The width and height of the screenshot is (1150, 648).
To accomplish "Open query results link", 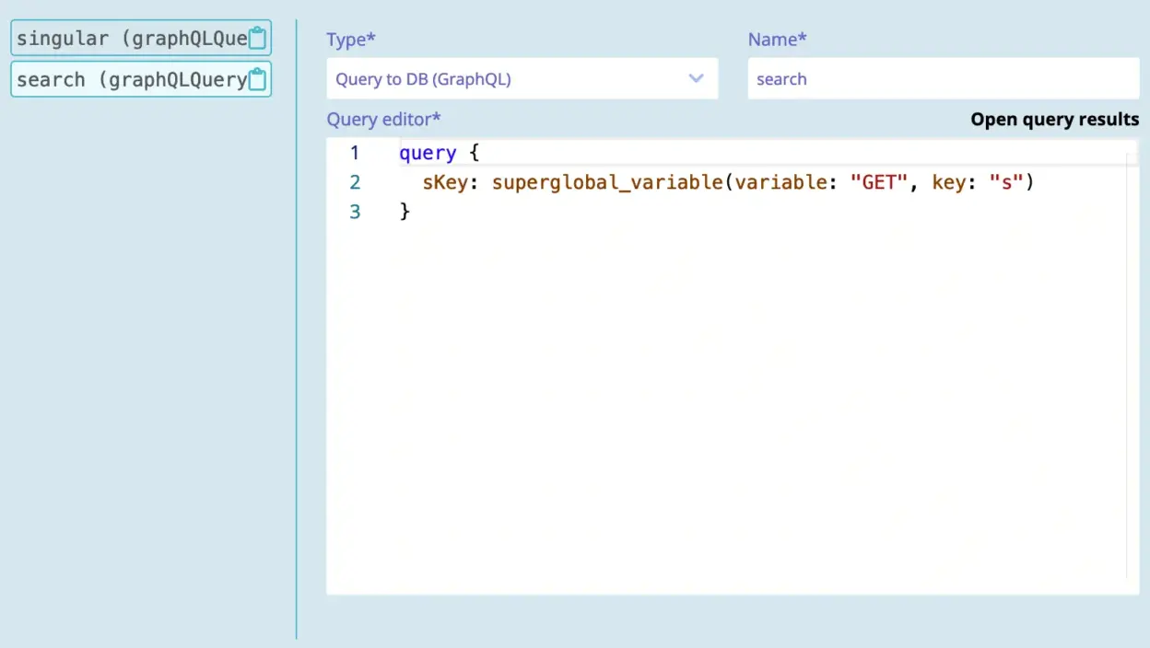I will click(x=1054, y=120).
